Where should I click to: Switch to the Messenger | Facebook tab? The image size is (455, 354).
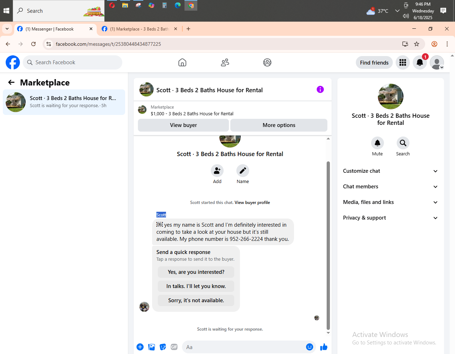pyautogui.click(x=55, y=29)
